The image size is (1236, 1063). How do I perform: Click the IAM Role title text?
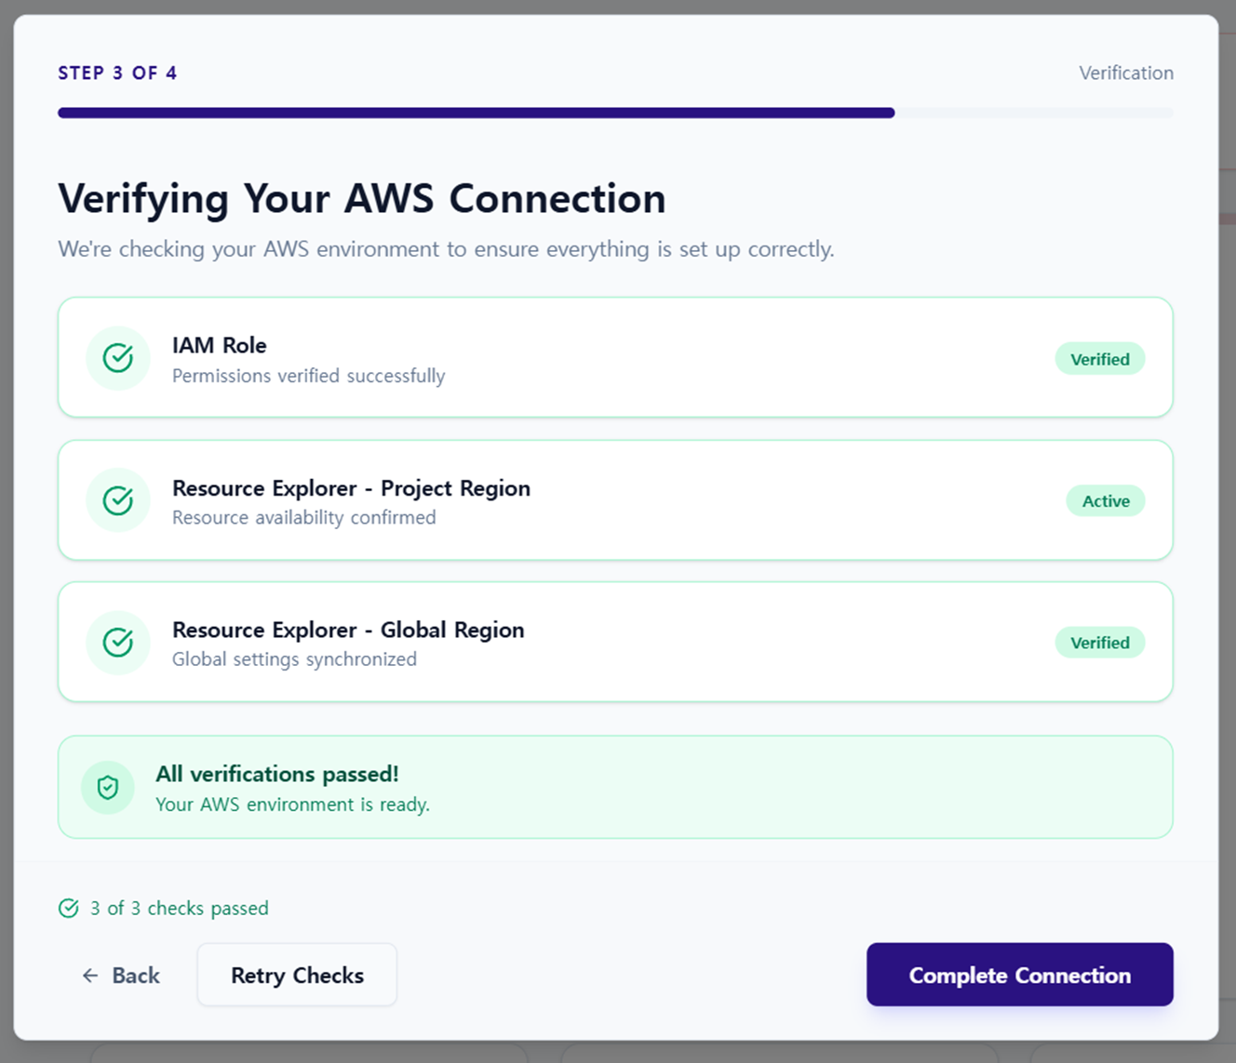point(220,345)
